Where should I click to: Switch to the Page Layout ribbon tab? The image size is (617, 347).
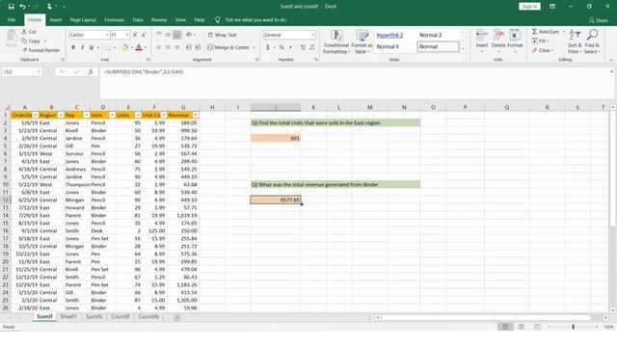pyautogui.click(x=83, y=19)
